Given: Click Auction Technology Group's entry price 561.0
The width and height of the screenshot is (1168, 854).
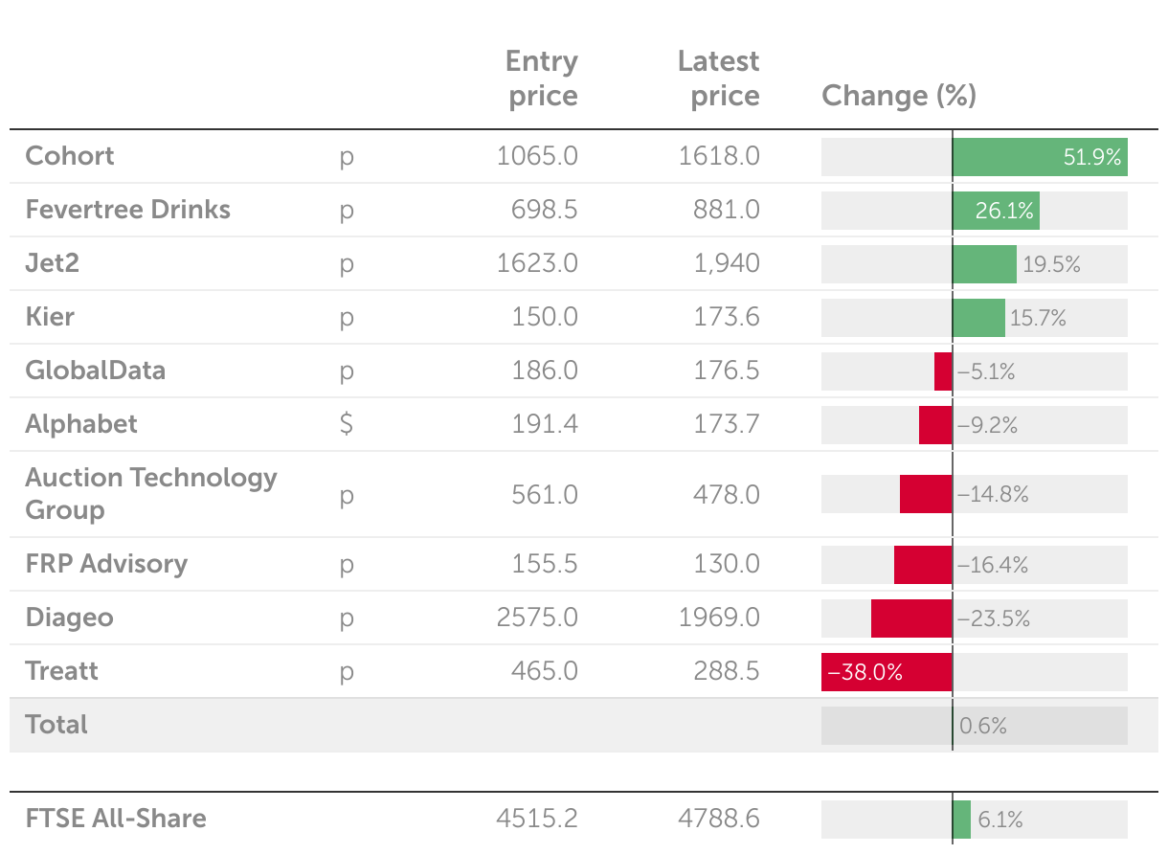Looking at the screenshot, I should [543, 495].
